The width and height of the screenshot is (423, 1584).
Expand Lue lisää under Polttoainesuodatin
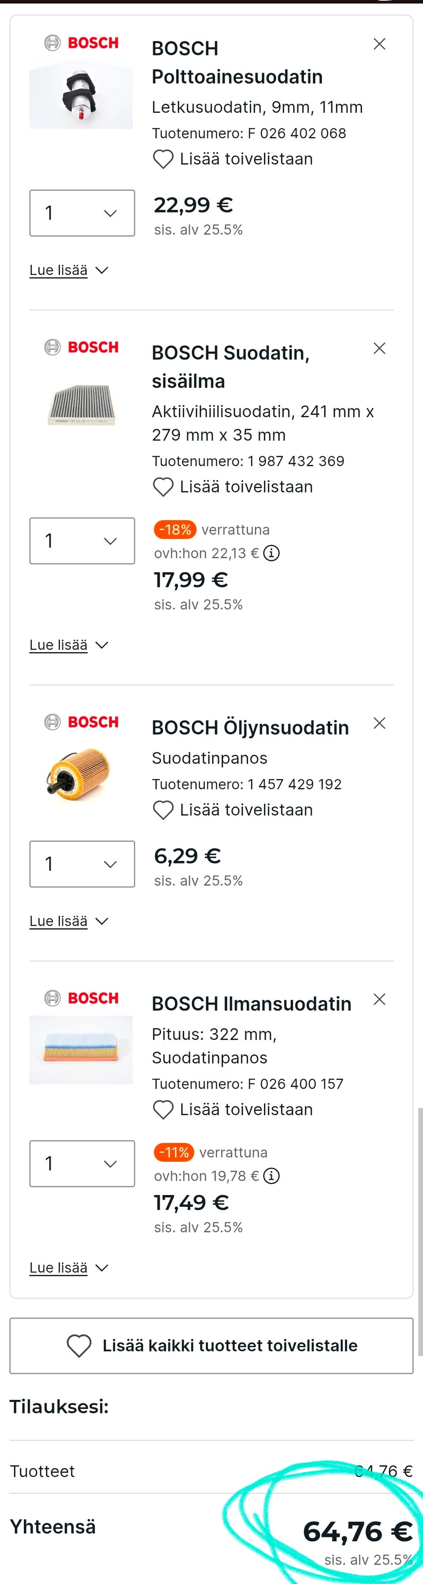tap(68, 271)
